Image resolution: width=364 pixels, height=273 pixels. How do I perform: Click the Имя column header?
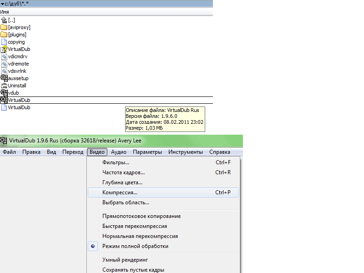pyautogui.click(x=5, y=12)
